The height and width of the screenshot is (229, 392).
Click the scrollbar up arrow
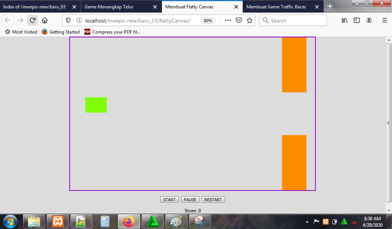(x=389, y=40)
